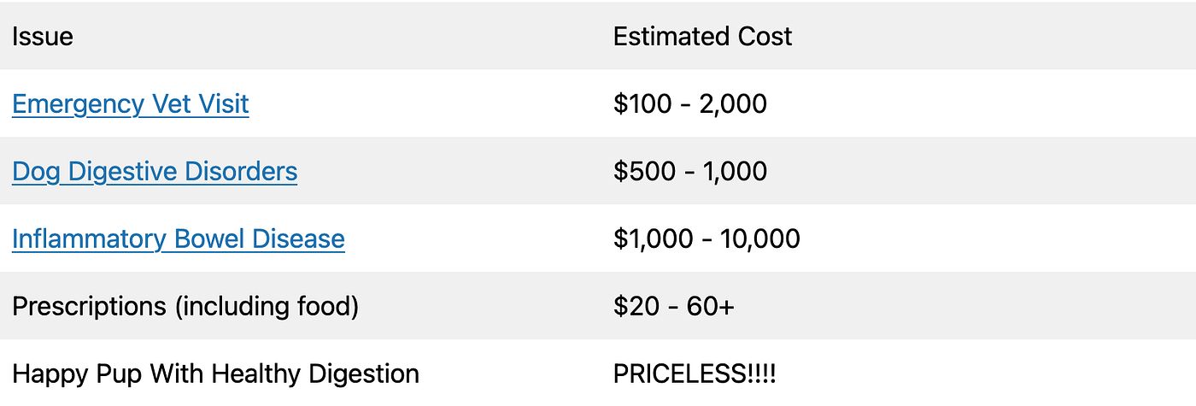Click the 60+ figure in cost column
The image size is (1196, 406).
(710, 306)
